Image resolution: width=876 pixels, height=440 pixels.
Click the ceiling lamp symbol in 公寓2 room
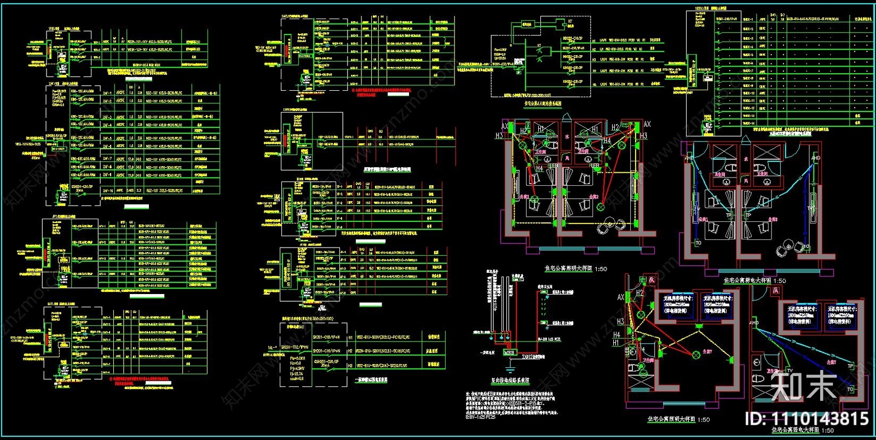tap(601, 207)
